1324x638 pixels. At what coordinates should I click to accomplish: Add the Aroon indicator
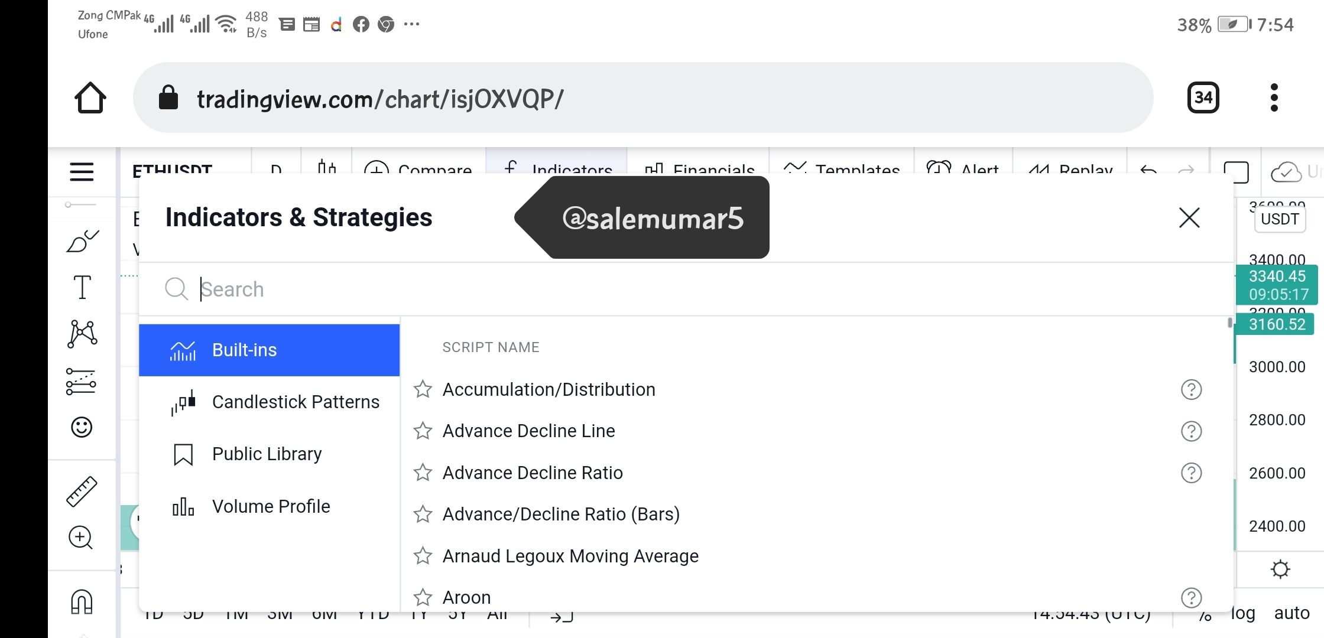466,598
